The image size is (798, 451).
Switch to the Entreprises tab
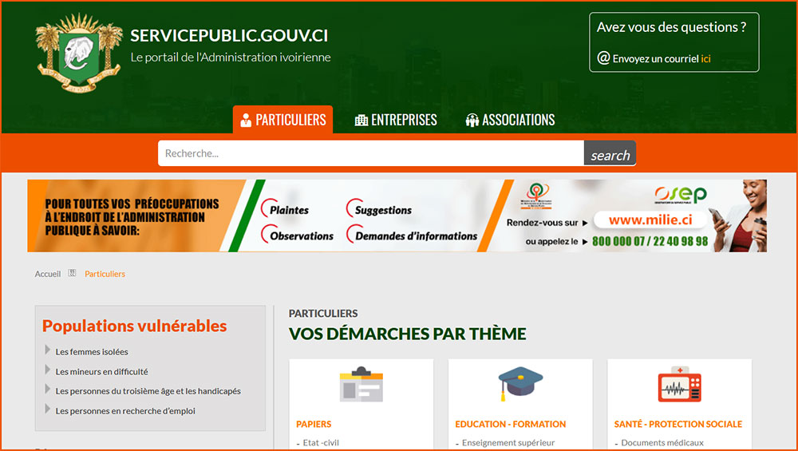[396, 120]
